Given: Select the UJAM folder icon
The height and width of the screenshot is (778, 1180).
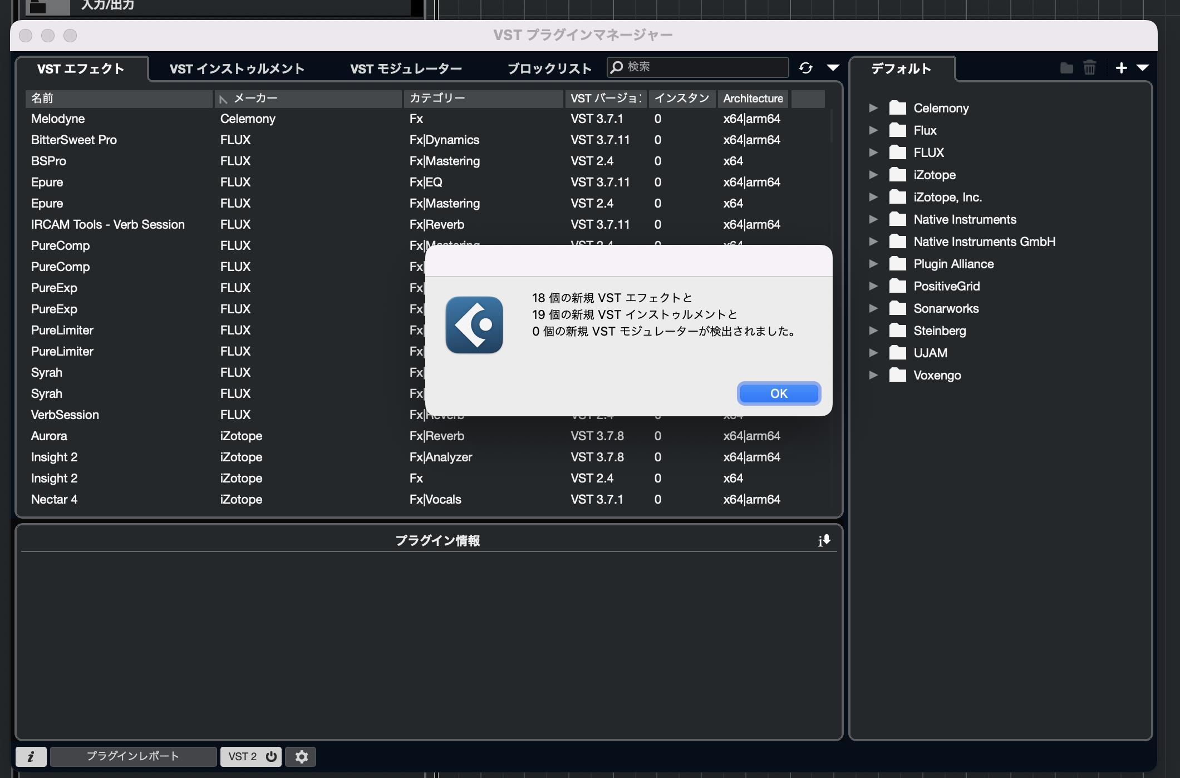Looking at the screenshot, I should coord(898,352).
